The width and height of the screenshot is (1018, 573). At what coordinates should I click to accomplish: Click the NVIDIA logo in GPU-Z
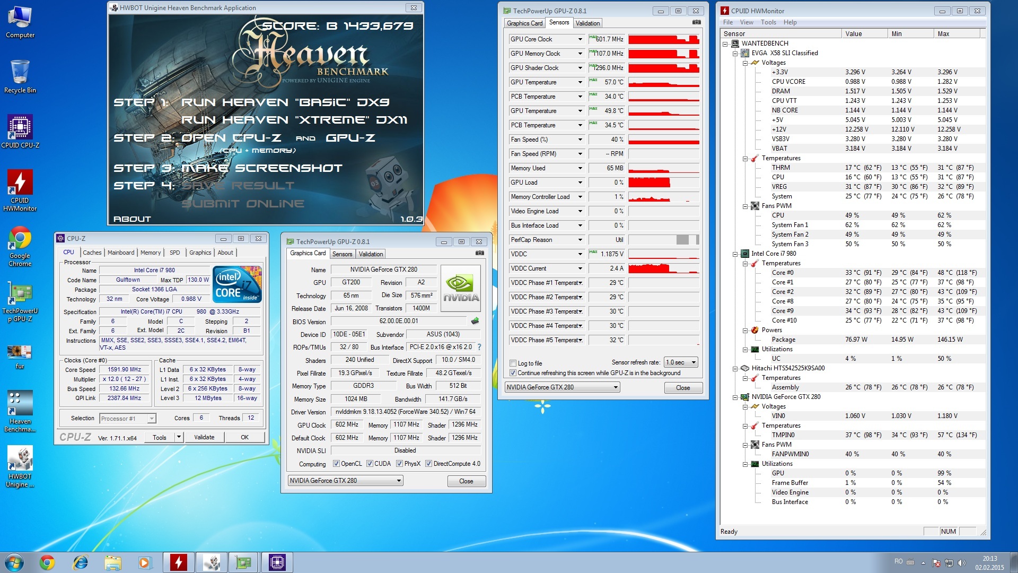tap(461, 288)
